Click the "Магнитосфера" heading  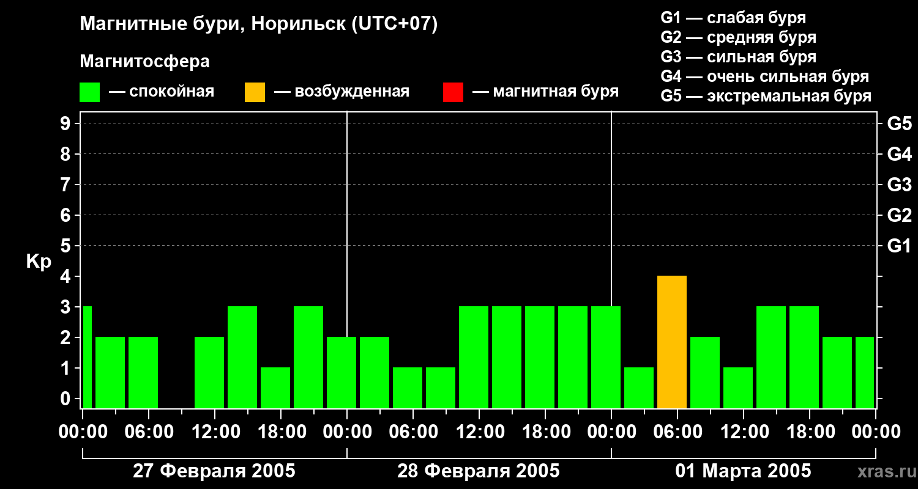144,62
